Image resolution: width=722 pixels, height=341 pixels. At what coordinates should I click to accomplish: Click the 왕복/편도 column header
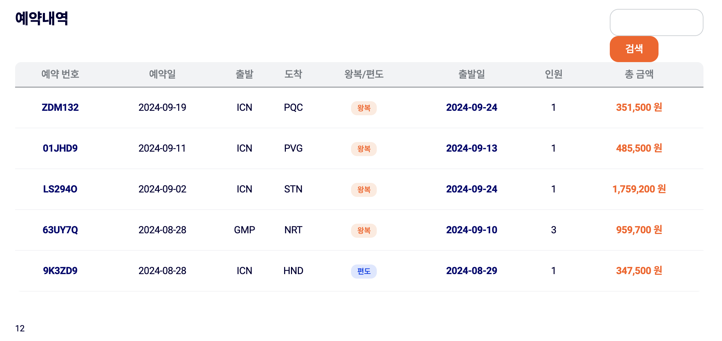point(364,74)
